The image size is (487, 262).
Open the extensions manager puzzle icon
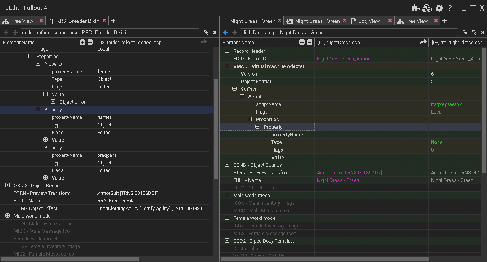416,8
